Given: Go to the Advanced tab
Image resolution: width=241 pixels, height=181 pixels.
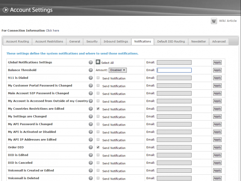Looking at the screenshot, I should click(219, 41).
